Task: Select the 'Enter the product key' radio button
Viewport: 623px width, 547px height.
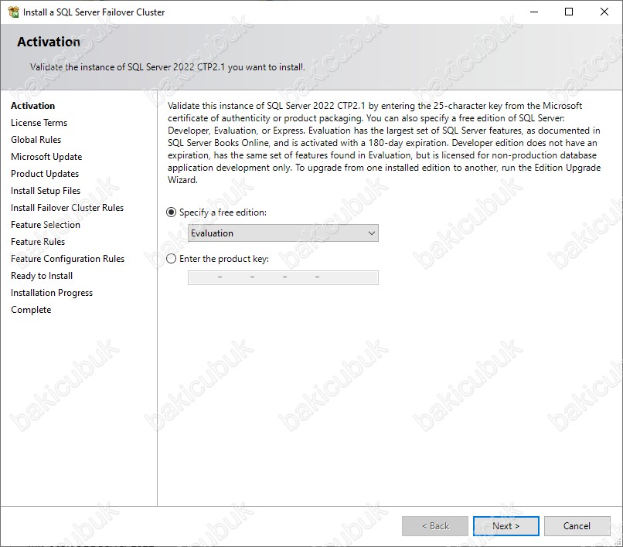Action: tap(172, 260)
